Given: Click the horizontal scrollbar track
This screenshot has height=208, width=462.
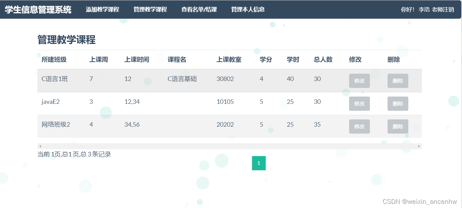Looking at the screenshot, I should [229, 146].
